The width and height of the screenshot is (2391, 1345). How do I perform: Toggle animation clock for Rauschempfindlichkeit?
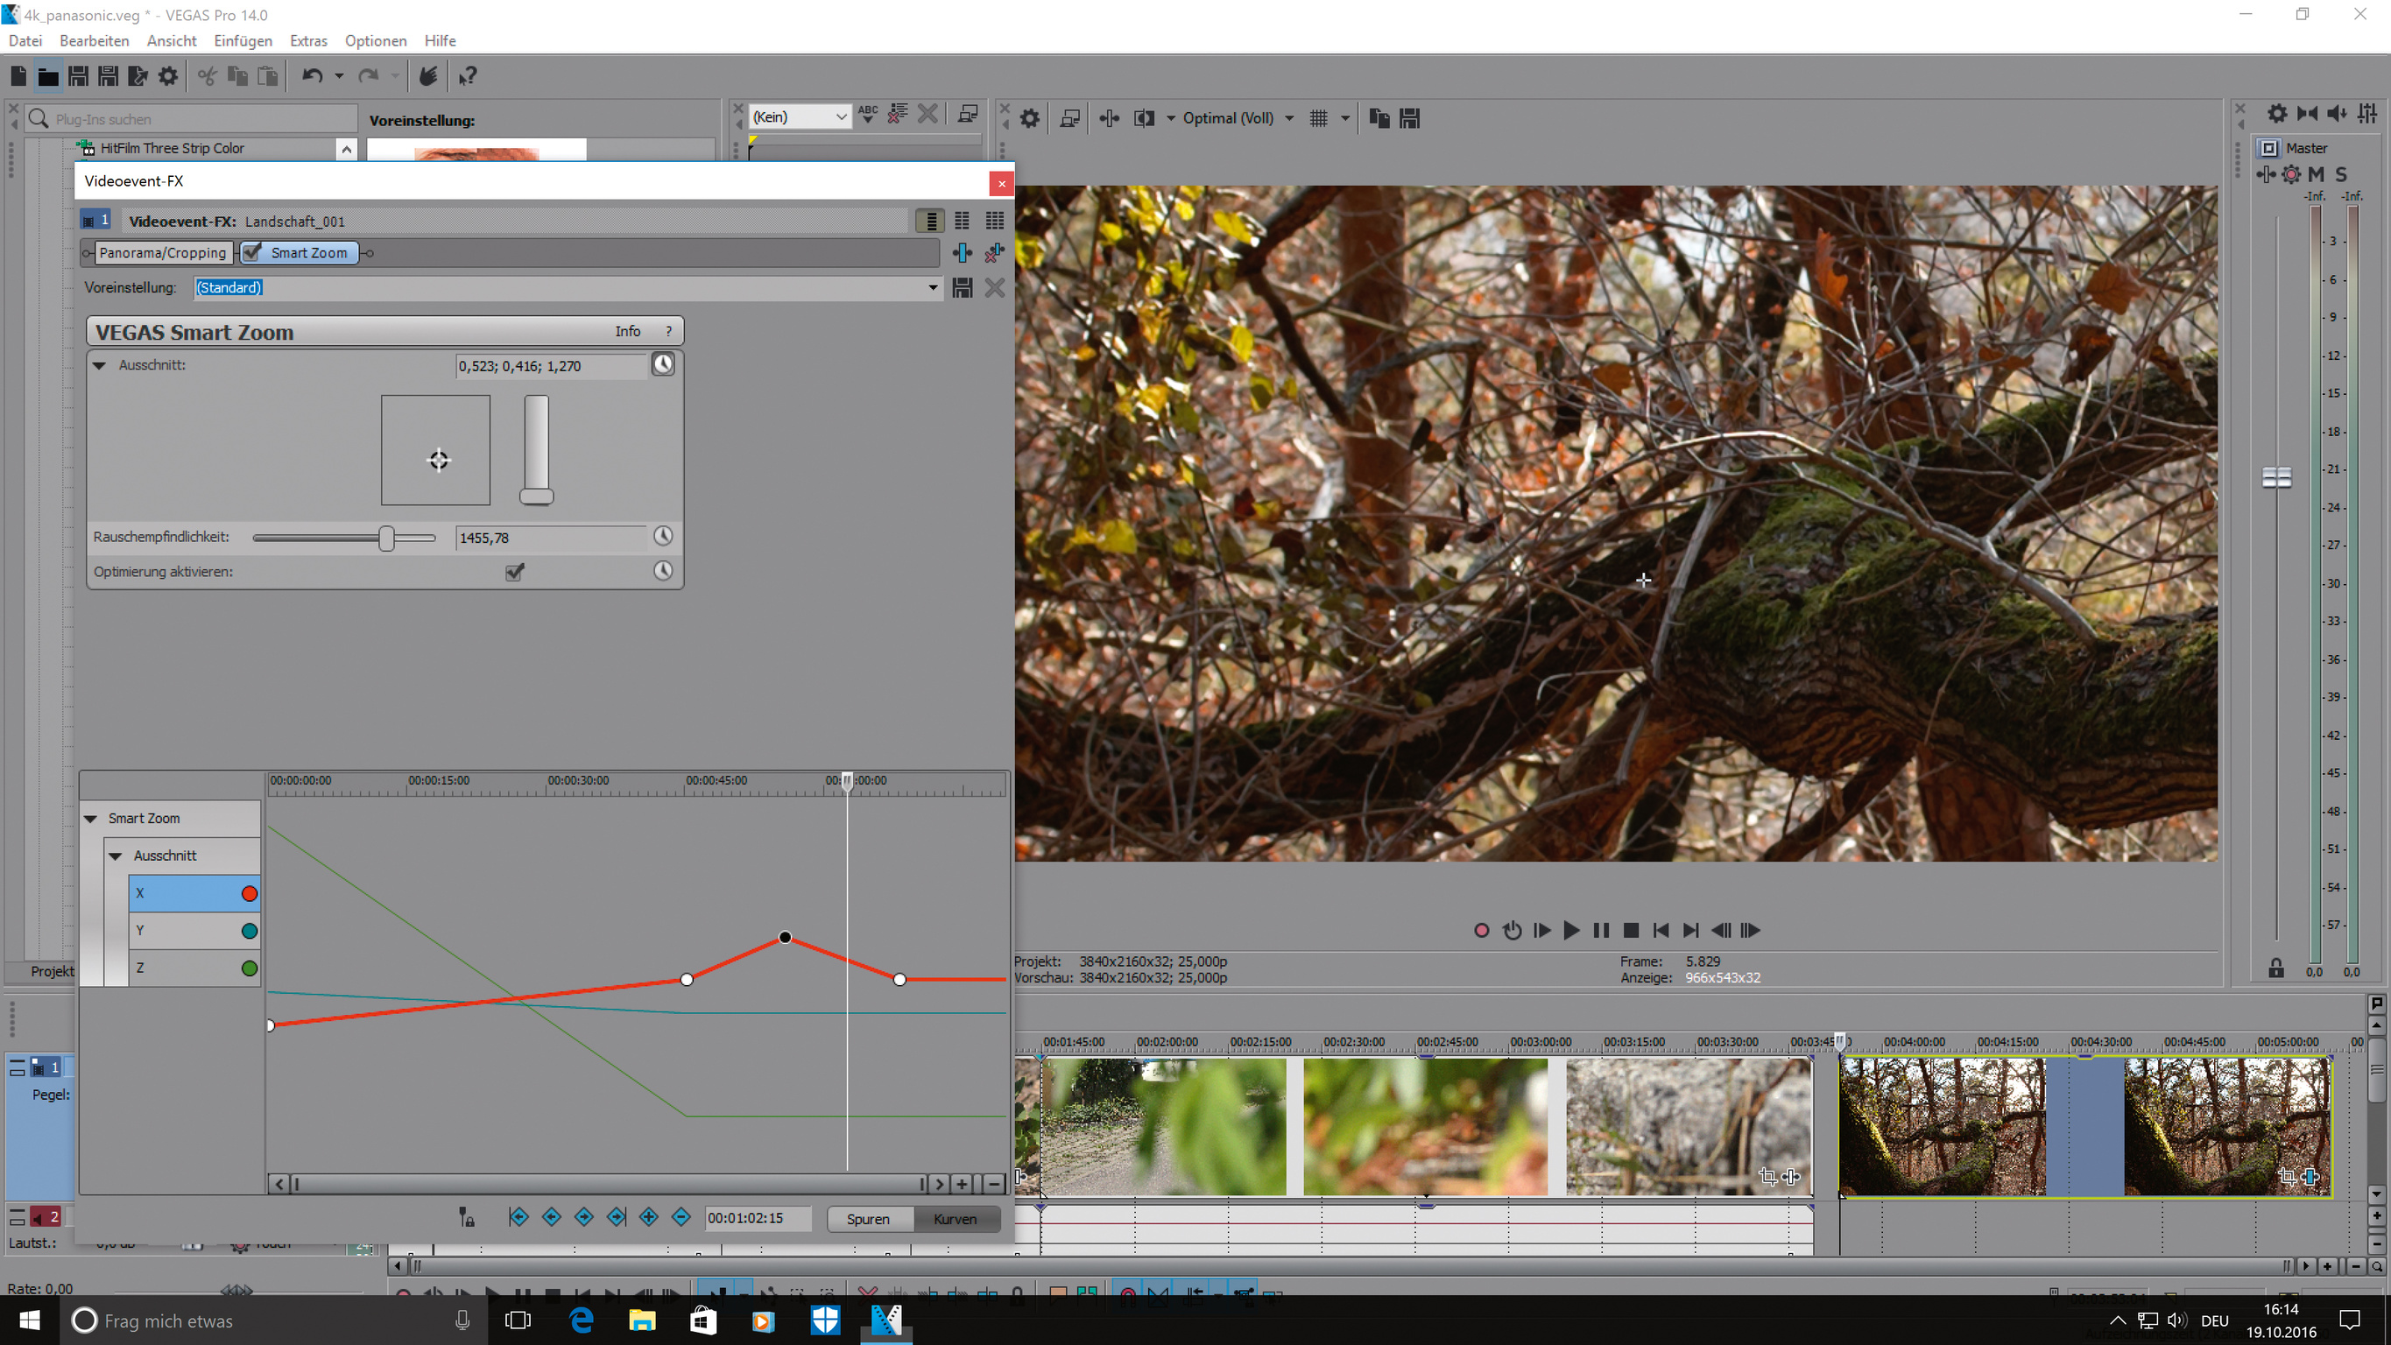pyautogui.click(x=663, y=537)
